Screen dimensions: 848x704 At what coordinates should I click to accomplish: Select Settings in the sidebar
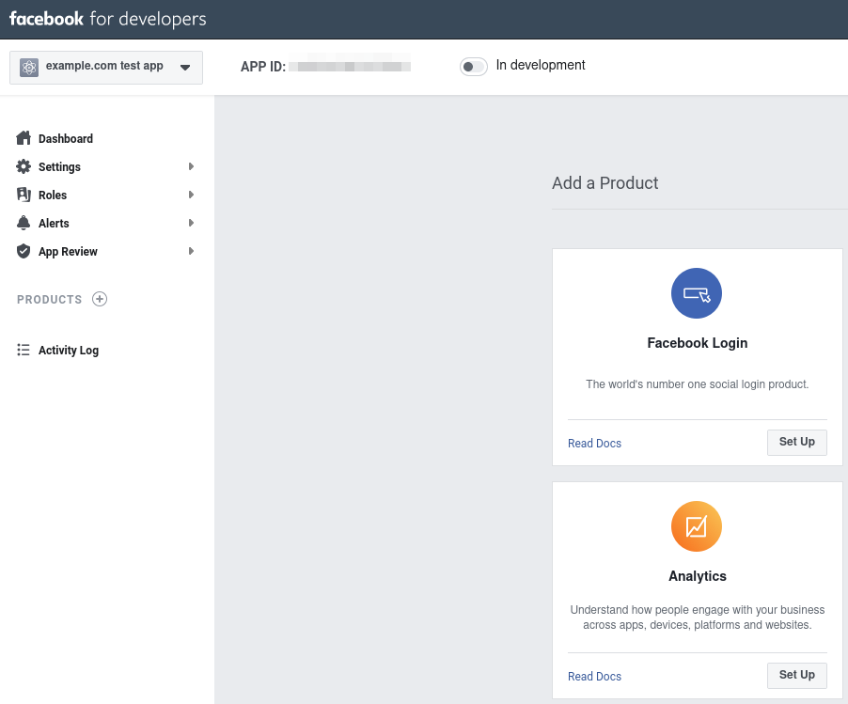click(59, 167)
